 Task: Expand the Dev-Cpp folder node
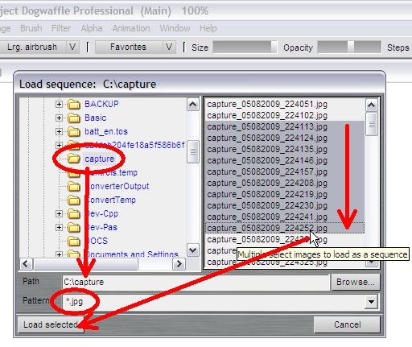(59, 214)
